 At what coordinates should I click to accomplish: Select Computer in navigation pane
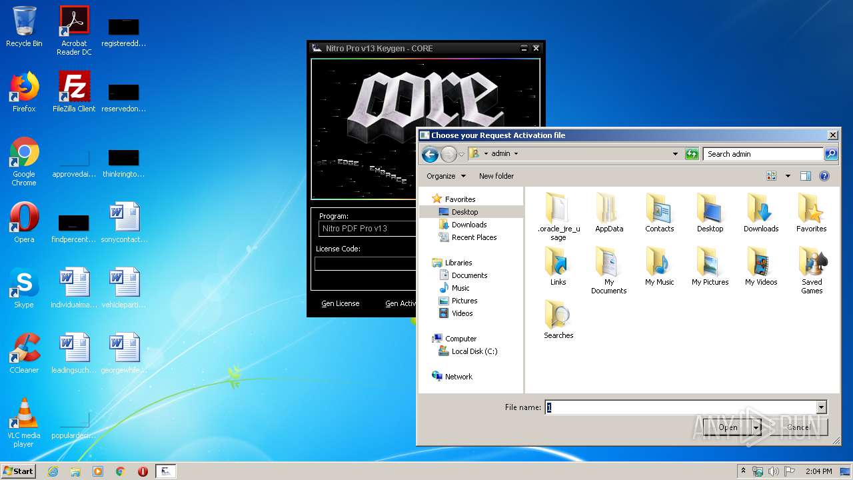454,339
